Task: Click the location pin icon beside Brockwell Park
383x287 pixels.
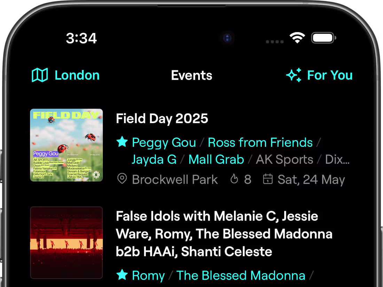Action: (x=122, y=179)
